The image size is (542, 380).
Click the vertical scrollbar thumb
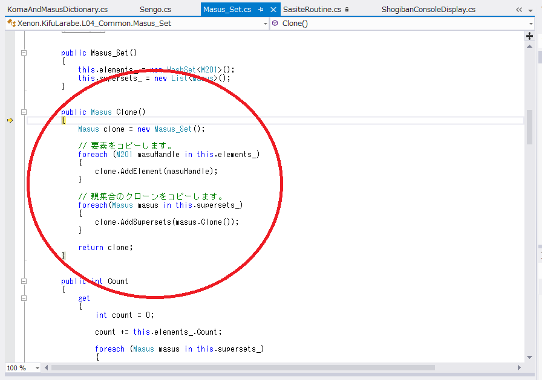coord(529,127)
